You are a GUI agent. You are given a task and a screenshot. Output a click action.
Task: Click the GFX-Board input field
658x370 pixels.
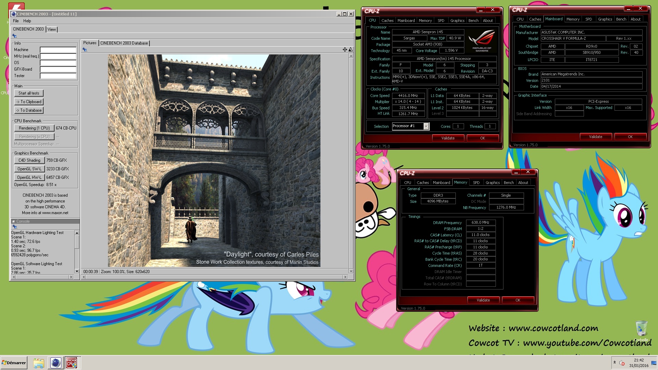click(x=58, y=69)
